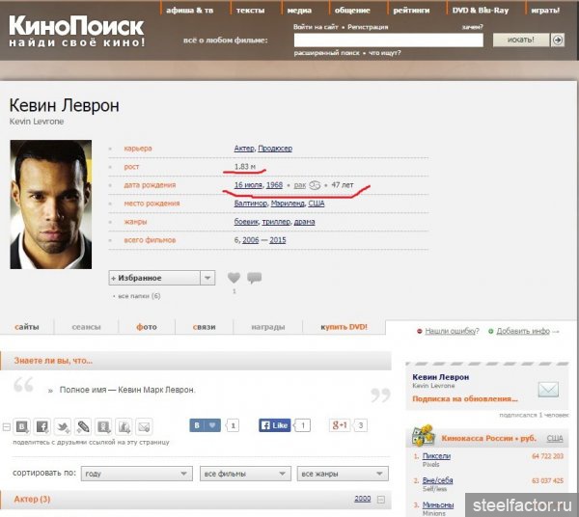
Task: Open the Избранное dropdown arrow
Action: [x=207, y=278]
